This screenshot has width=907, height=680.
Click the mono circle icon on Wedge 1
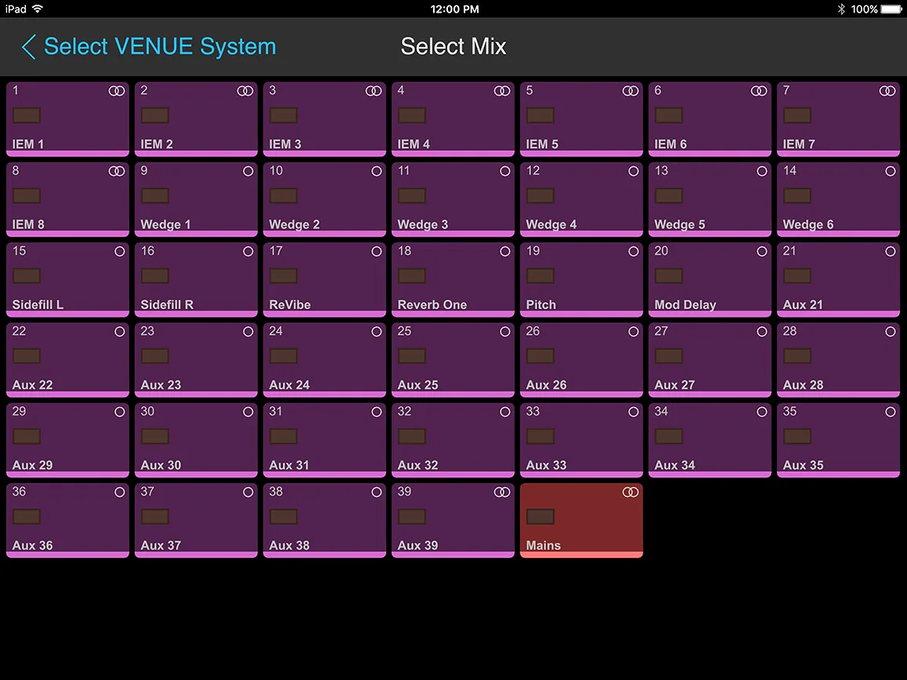[248, 171]
